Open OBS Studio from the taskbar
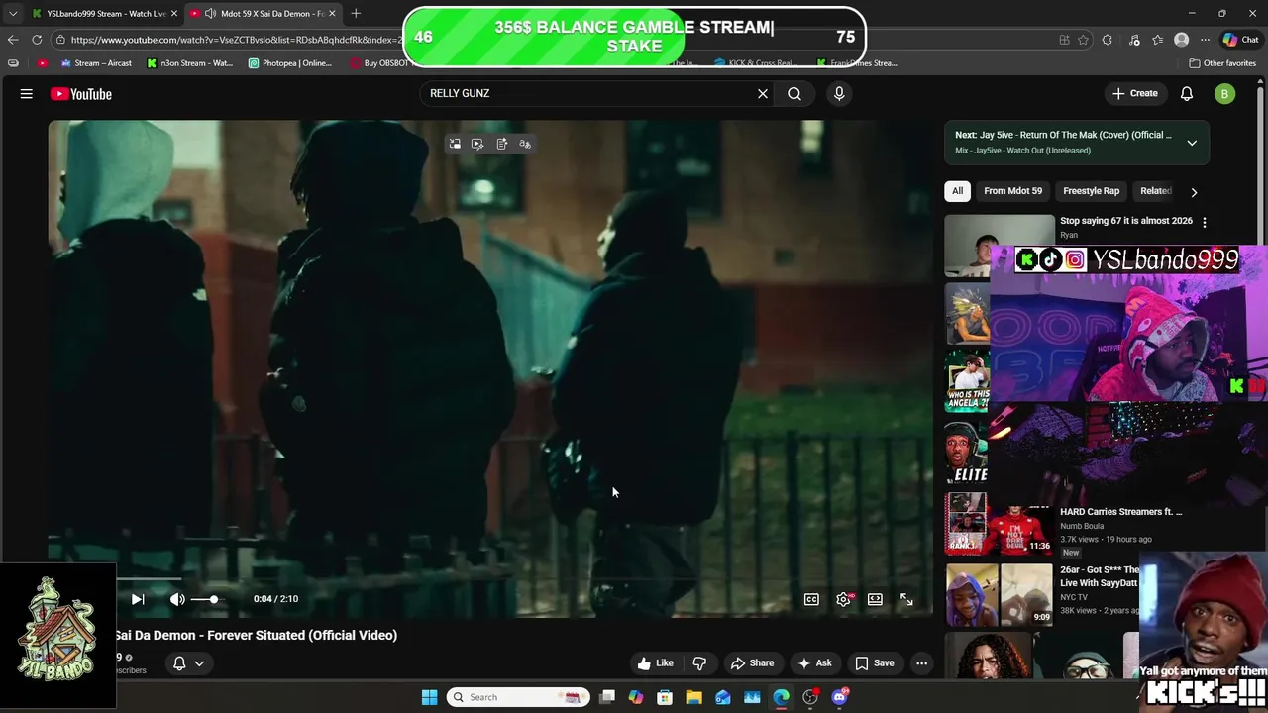The image size is (1268, 713). [x=810, y=697]
